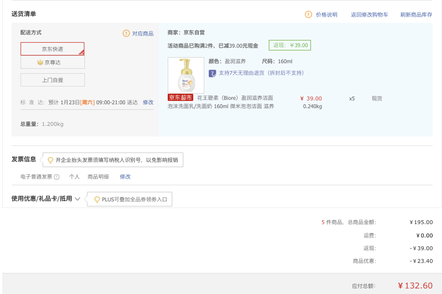The image size is (442, 294).
Task: Click payable total ¥132.60
Action: tap(415, 286)
